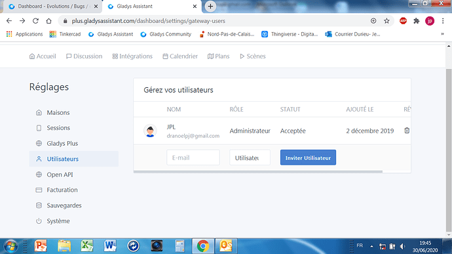The height and width of the screenshot is (254, 452).
Task: Reload the current page
Action: coord(35,21)
